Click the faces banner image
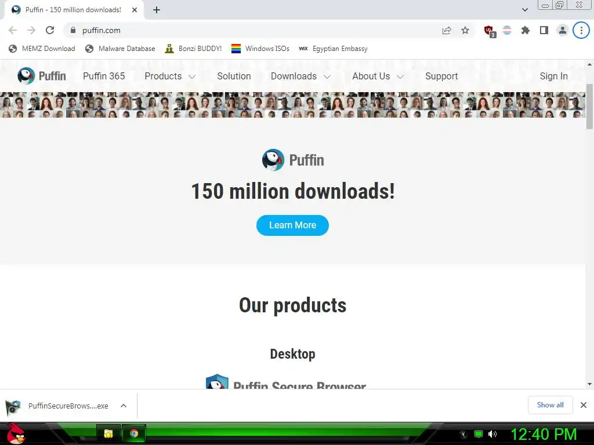 [292, 105]
